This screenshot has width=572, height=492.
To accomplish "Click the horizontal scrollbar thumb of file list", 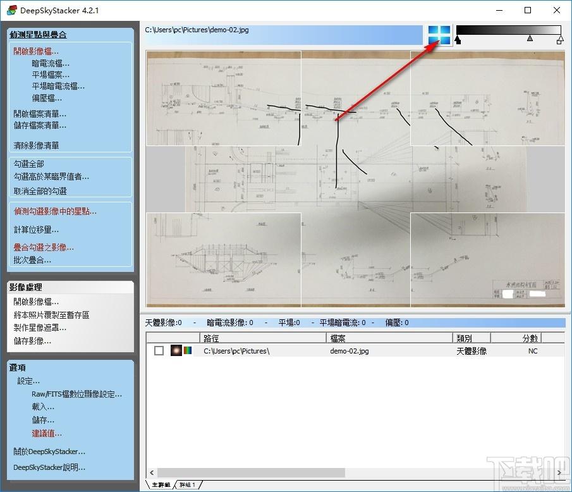I will [x=251, y=472].
